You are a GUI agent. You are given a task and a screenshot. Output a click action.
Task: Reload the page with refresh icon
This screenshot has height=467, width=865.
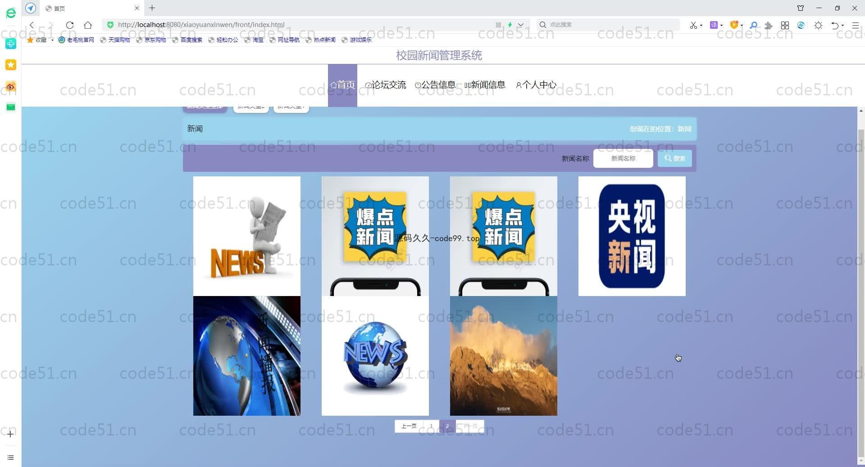tap(69, 25)
